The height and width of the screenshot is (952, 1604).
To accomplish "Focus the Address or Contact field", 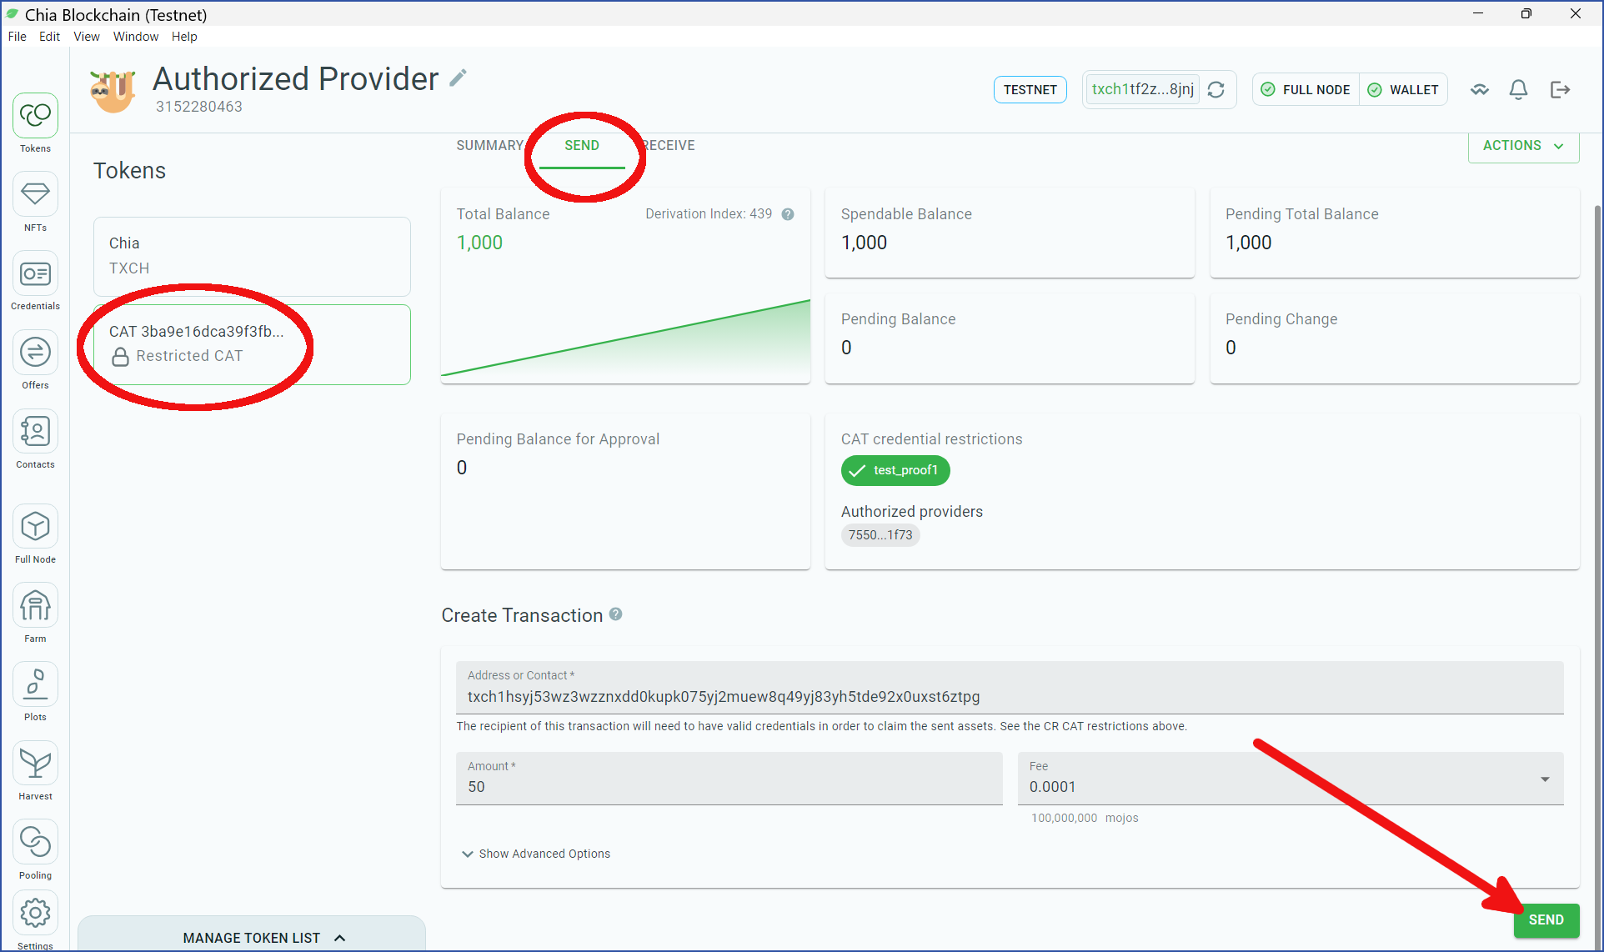I will [1010, 688].
